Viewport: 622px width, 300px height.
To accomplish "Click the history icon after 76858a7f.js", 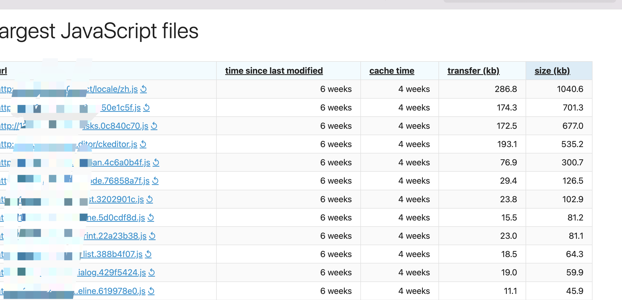I will click(155, 181).
